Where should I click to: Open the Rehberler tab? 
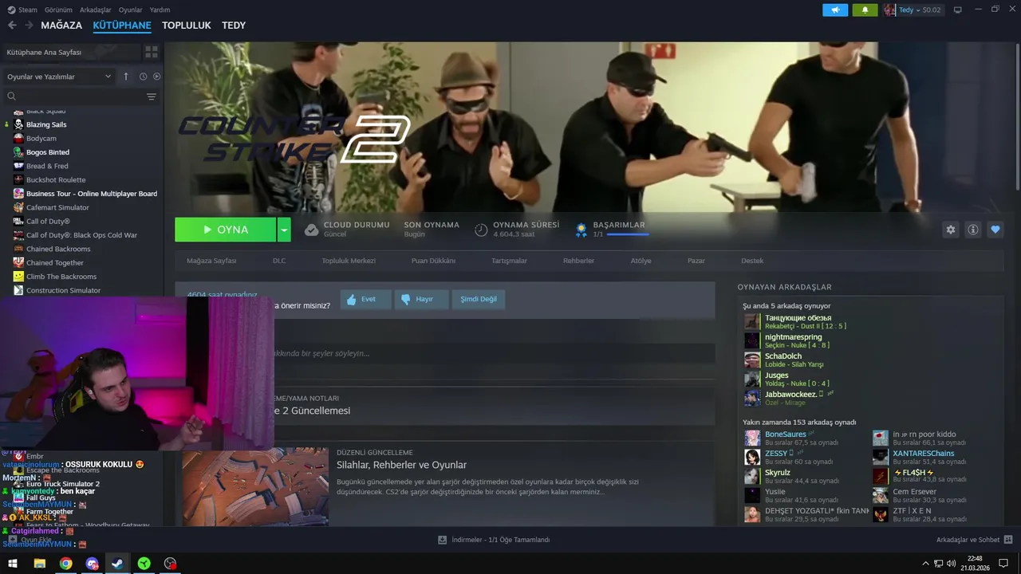coord(578,261)
